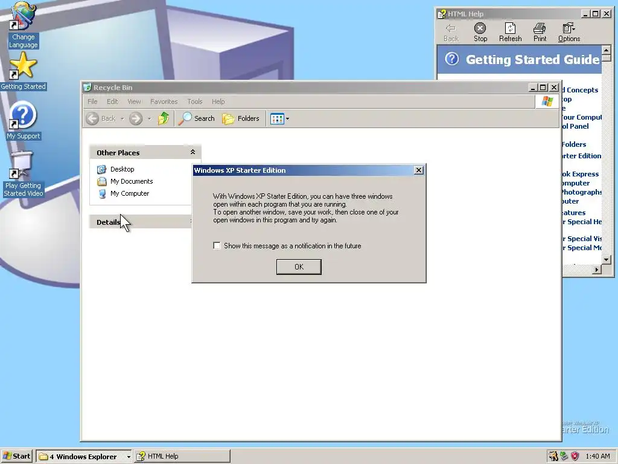Image resolution: width=618 pixels, height=464 pixels.
Task: Click Forward arrow in Recycle Bin toolbar
Action: [x=136, y=118]
